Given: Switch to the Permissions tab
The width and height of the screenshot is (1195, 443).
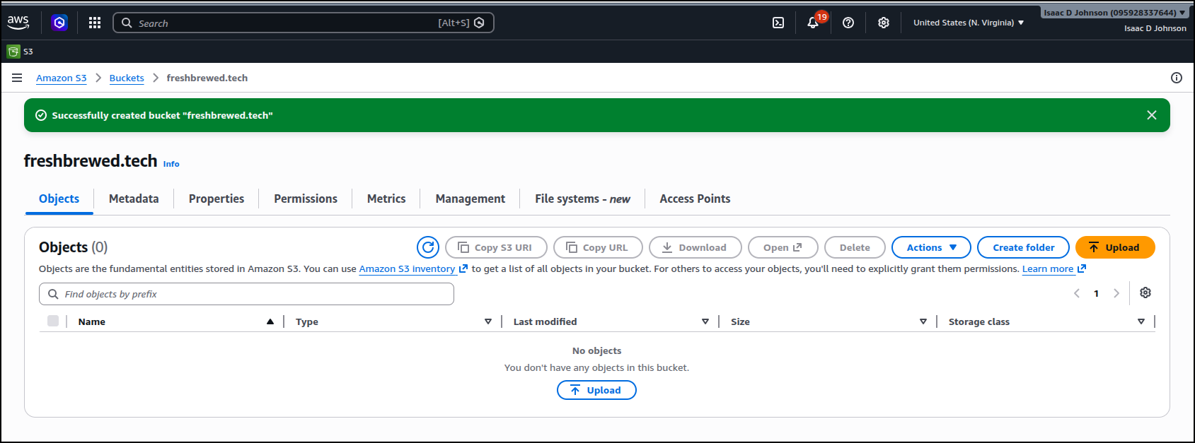Looking at the screenshot, I should tap(306, 199).
